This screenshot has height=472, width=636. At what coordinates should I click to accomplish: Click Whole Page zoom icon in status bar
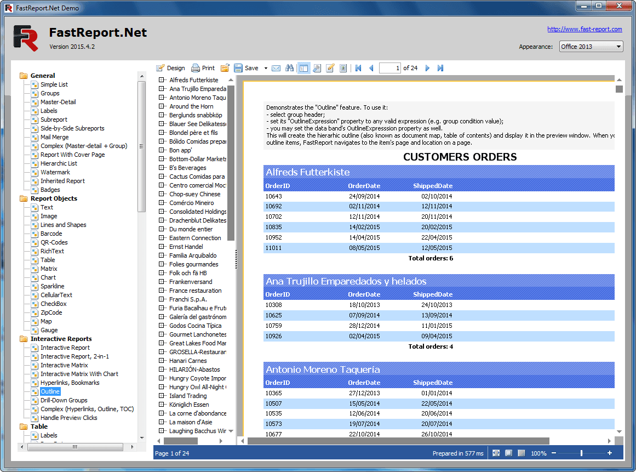508,453
